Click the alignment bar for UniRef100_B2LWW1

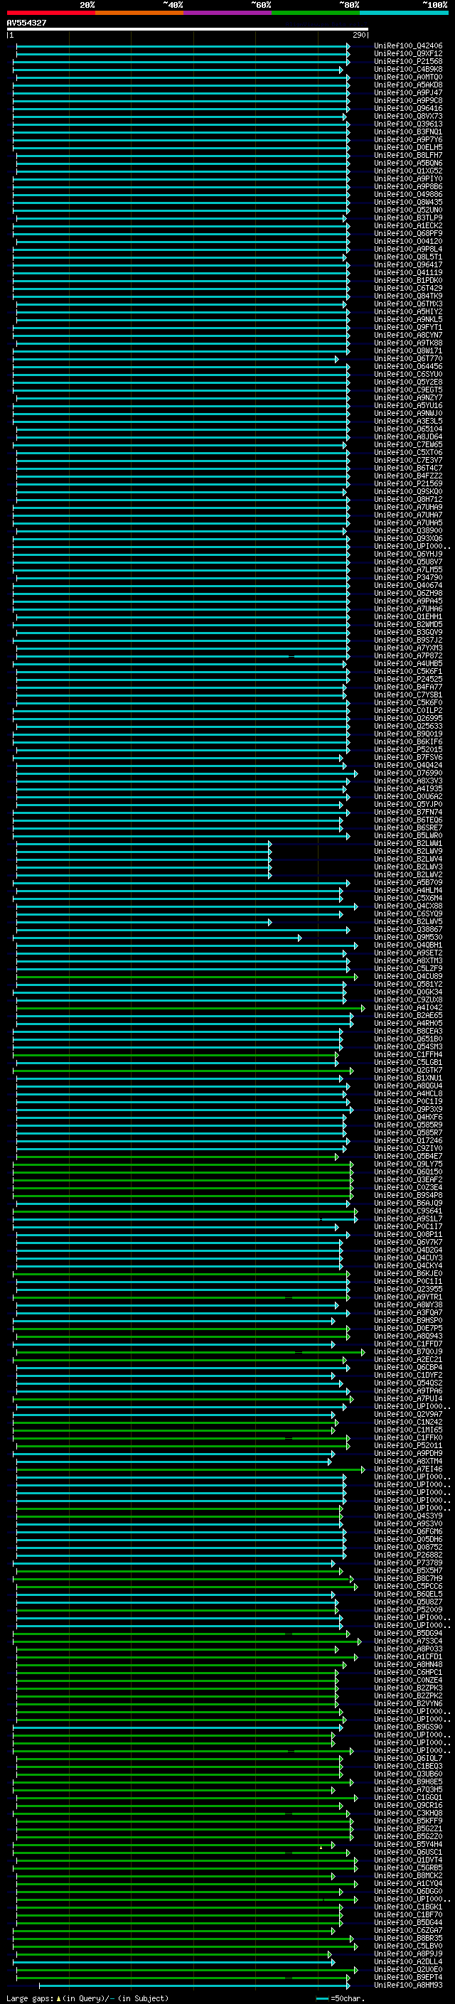(x=144, y=843)
